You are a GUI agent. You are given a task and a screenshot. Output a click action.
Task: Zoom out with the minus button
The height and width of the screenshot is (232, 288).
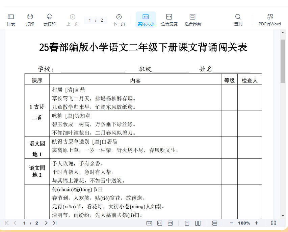pos(231,223)
